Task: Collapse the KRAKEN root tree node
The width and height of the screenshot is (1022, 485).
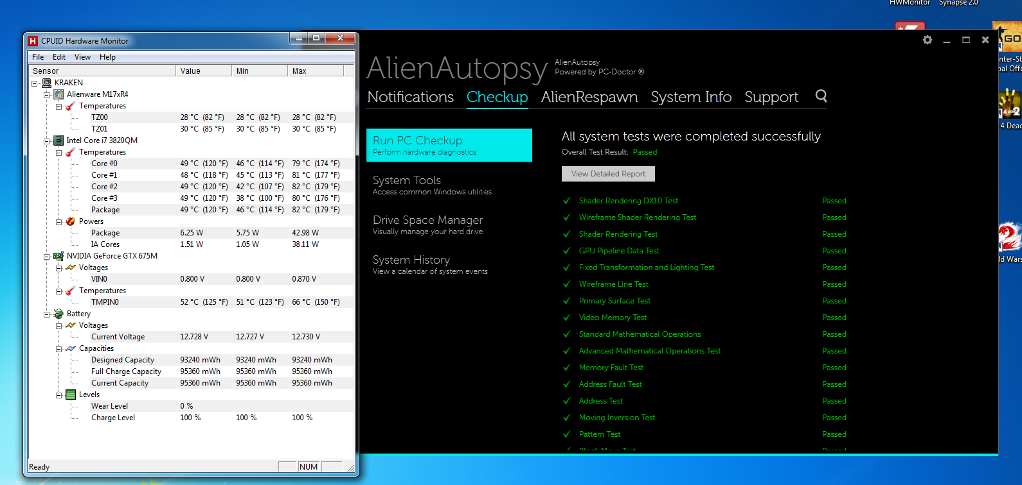Action: tap(35, 83)
